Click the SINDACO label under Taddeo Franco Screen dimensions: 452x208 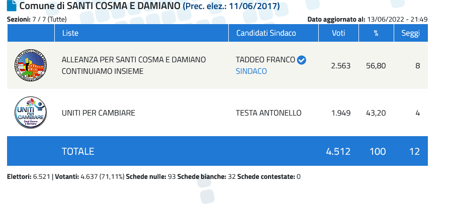pyautogui.click(x=251, y=71)
